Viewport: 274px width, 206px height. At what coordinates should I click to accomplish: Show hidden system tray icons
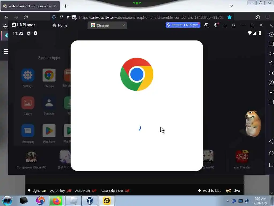pos(227,201)
